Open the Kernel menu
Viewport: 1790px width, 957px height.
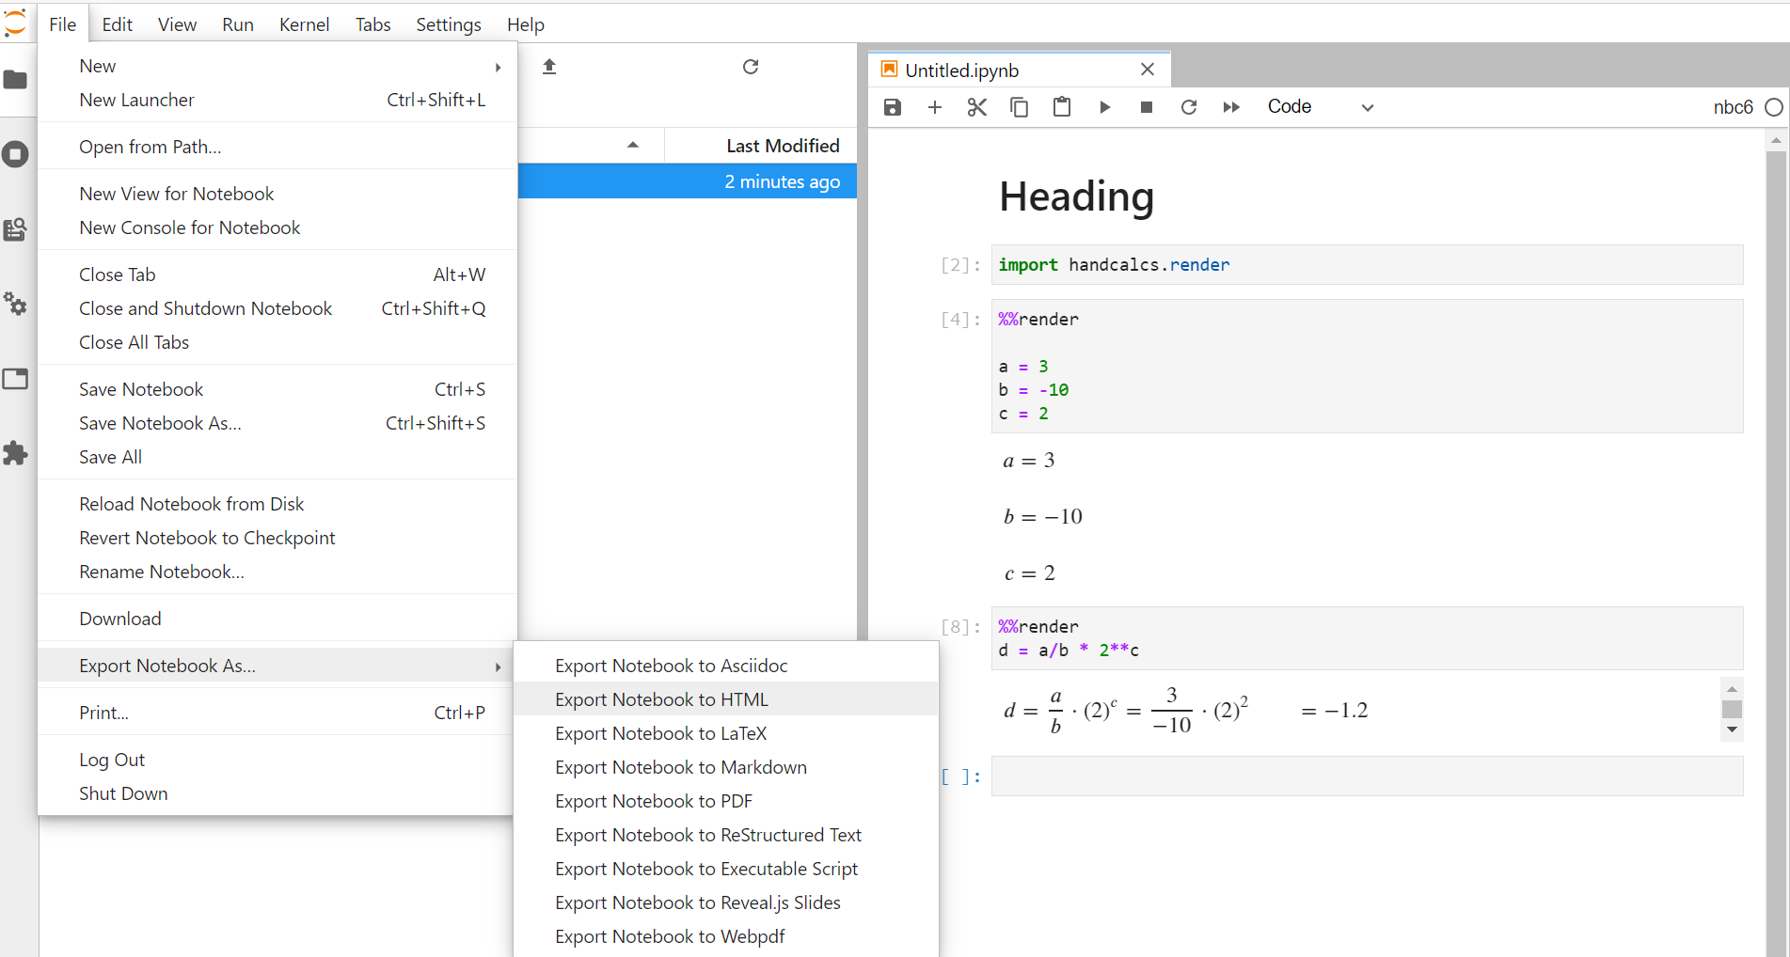[304, 24]
